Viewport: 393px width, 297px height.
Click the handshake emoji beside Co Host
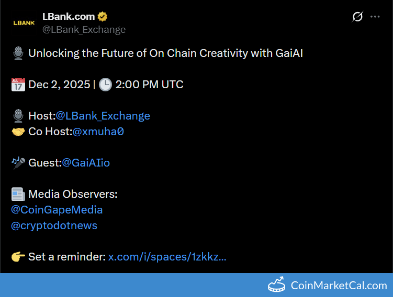click(18, 132)
